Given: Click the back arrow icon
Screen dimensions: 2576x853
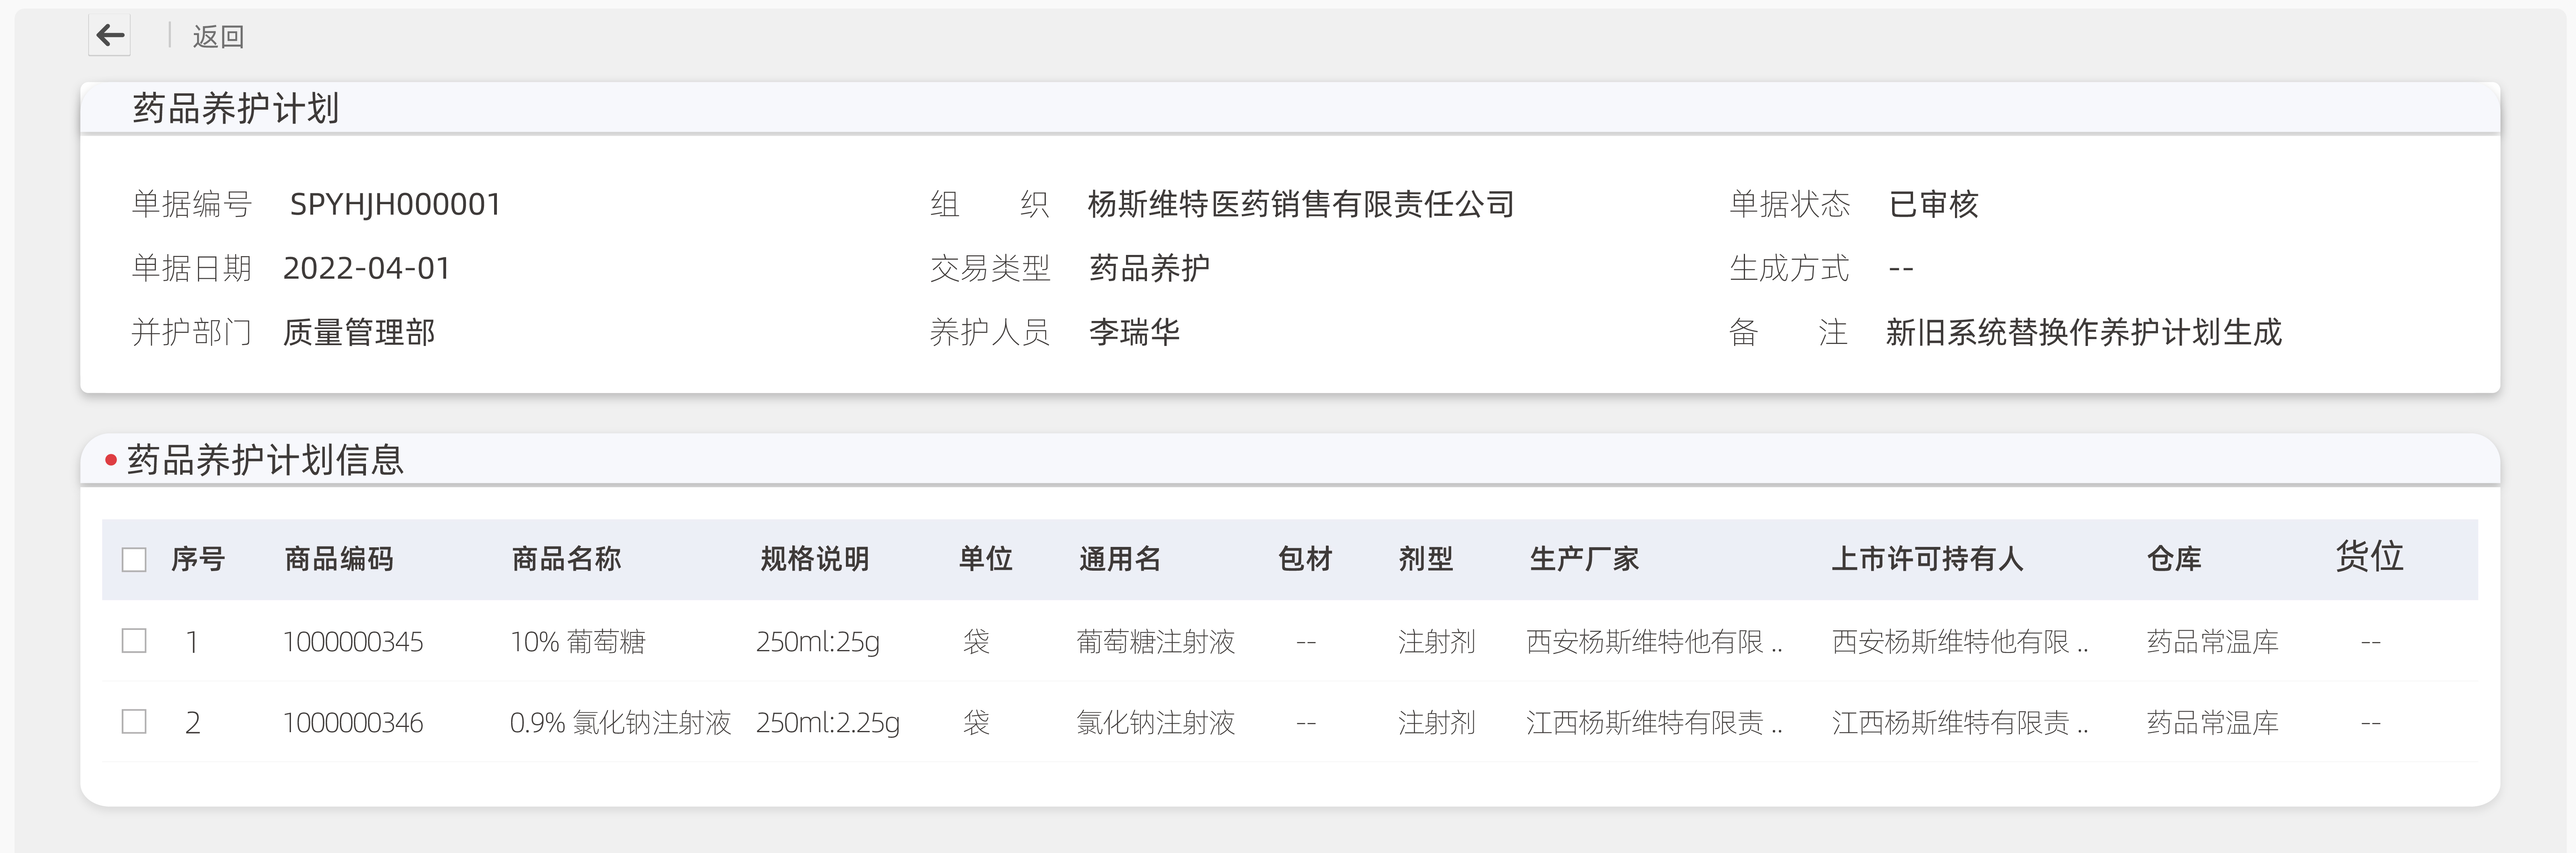Looking at the screenshot, I should click(110, 36).
